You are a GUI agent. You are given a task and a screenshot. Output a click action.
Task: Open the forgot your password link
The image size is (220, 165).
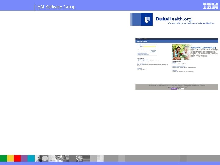point(143,54)
